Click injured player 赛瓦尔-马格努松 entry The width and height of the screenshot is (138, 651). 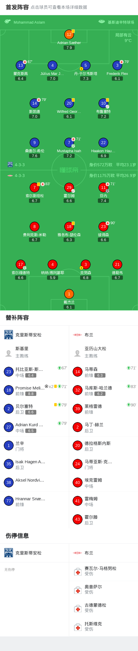pyautogui.click(x=103, y=571)
